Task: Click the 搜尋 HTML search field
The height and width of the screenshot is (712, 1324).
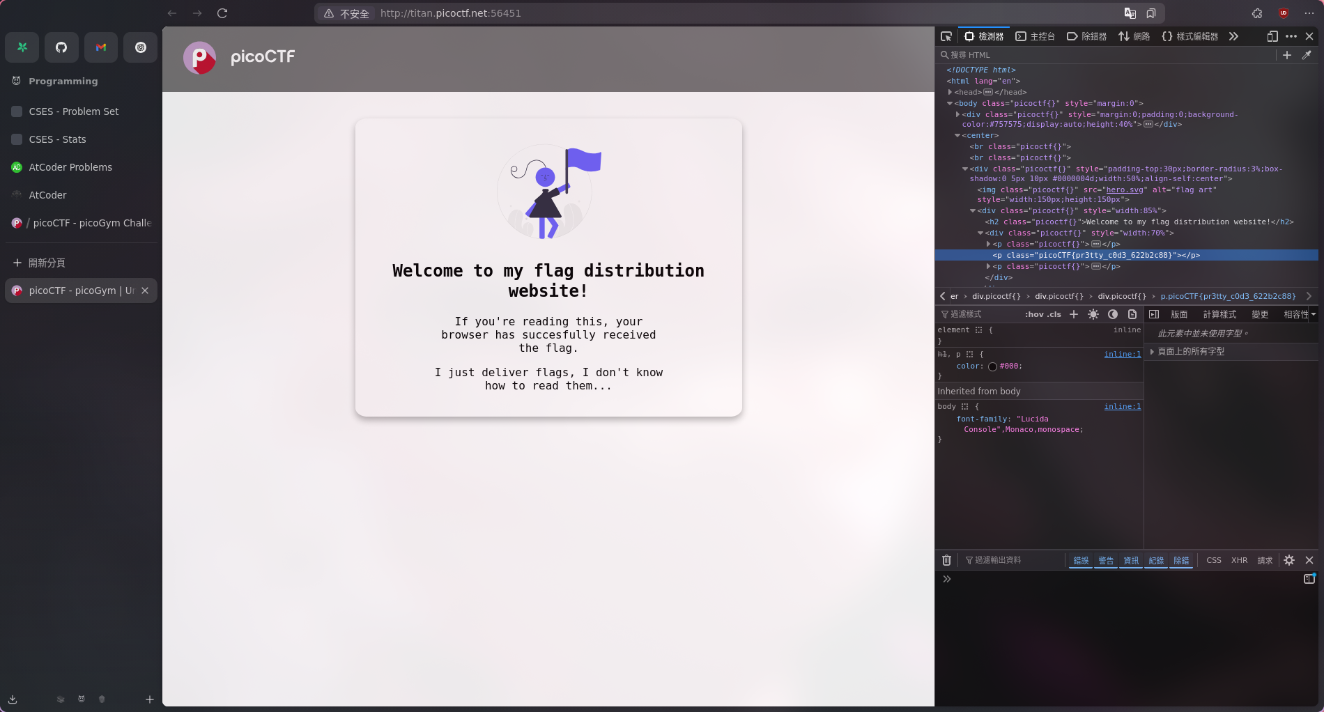Action: [1108, 55]
